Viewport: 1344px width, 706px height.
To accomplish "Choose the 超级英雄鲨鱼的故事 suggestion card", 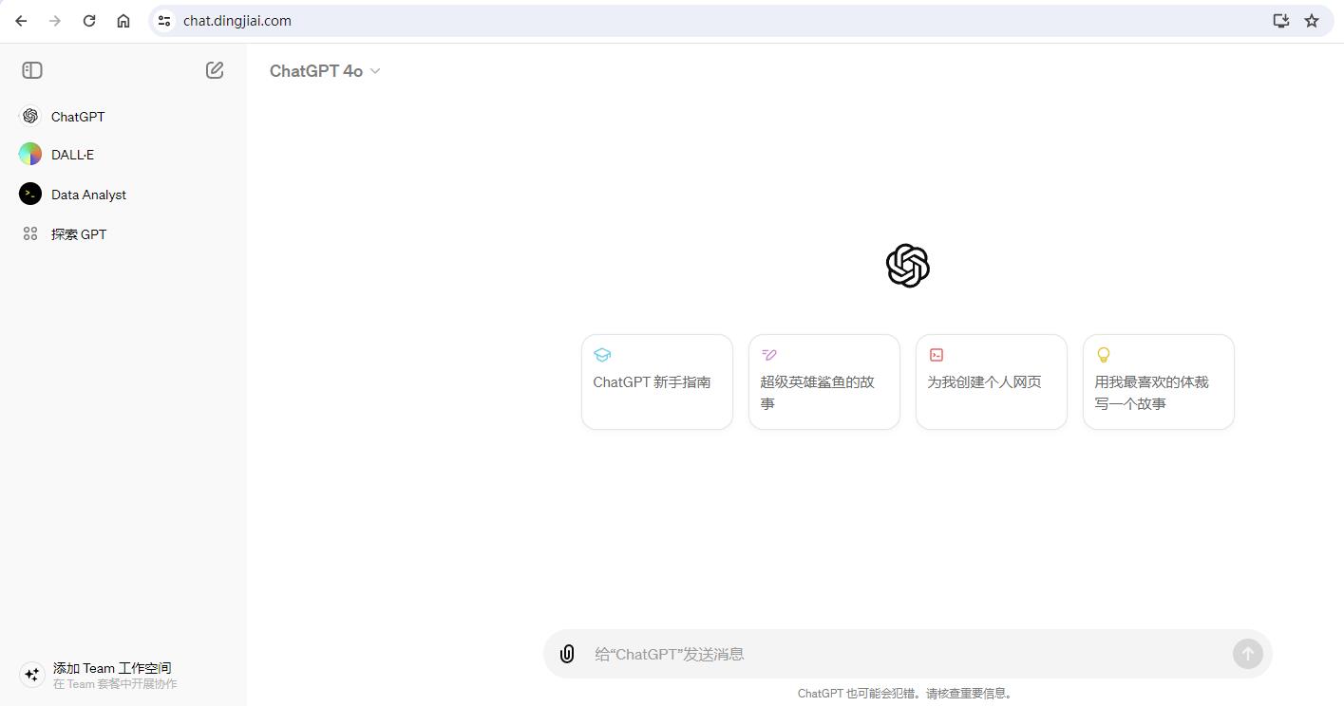I will pos(823,381).
